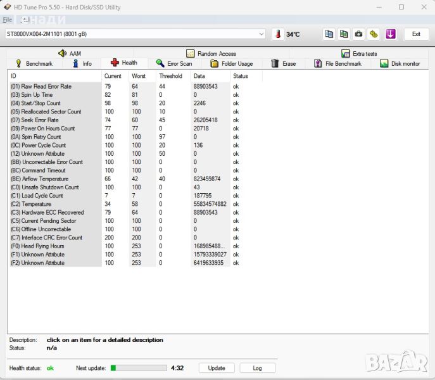435x380 pixels.
Task: Open the File menu
Action: coord(8,20)
